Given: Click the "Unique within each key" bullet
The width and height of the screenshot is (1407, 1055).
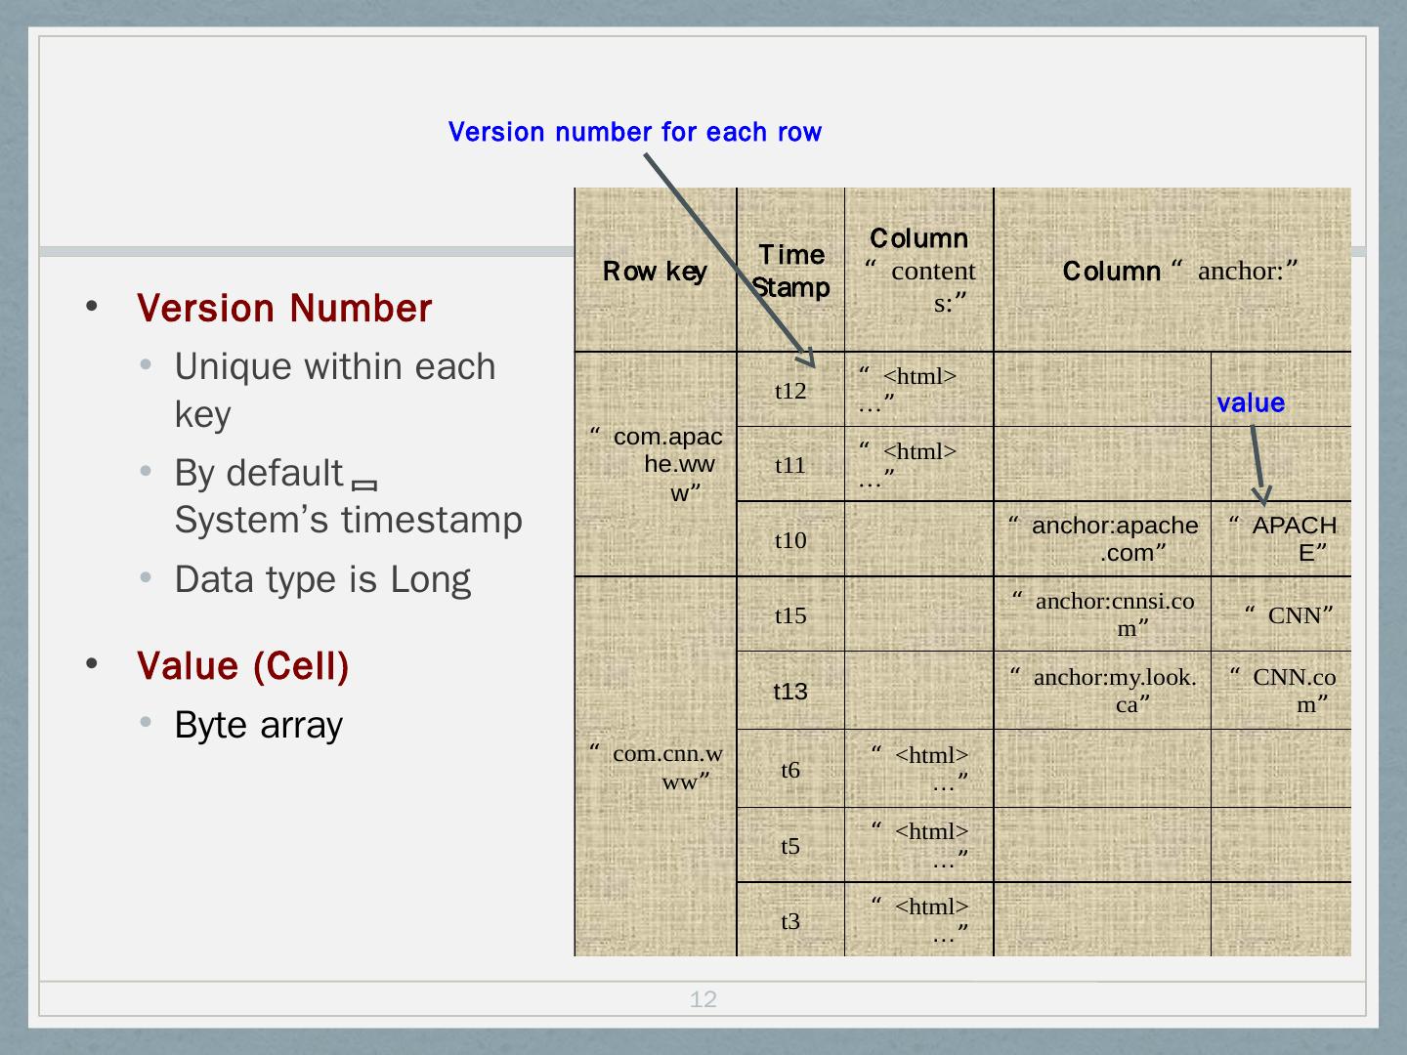Looking at the screenshot, I should point(335,390).
